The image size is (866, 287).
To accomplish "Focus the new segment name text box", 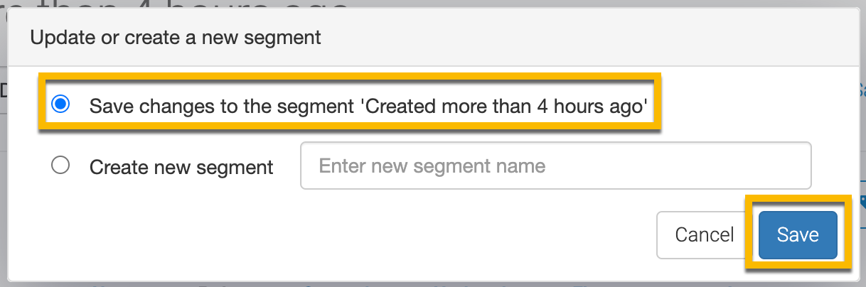I will pos(555,166).
